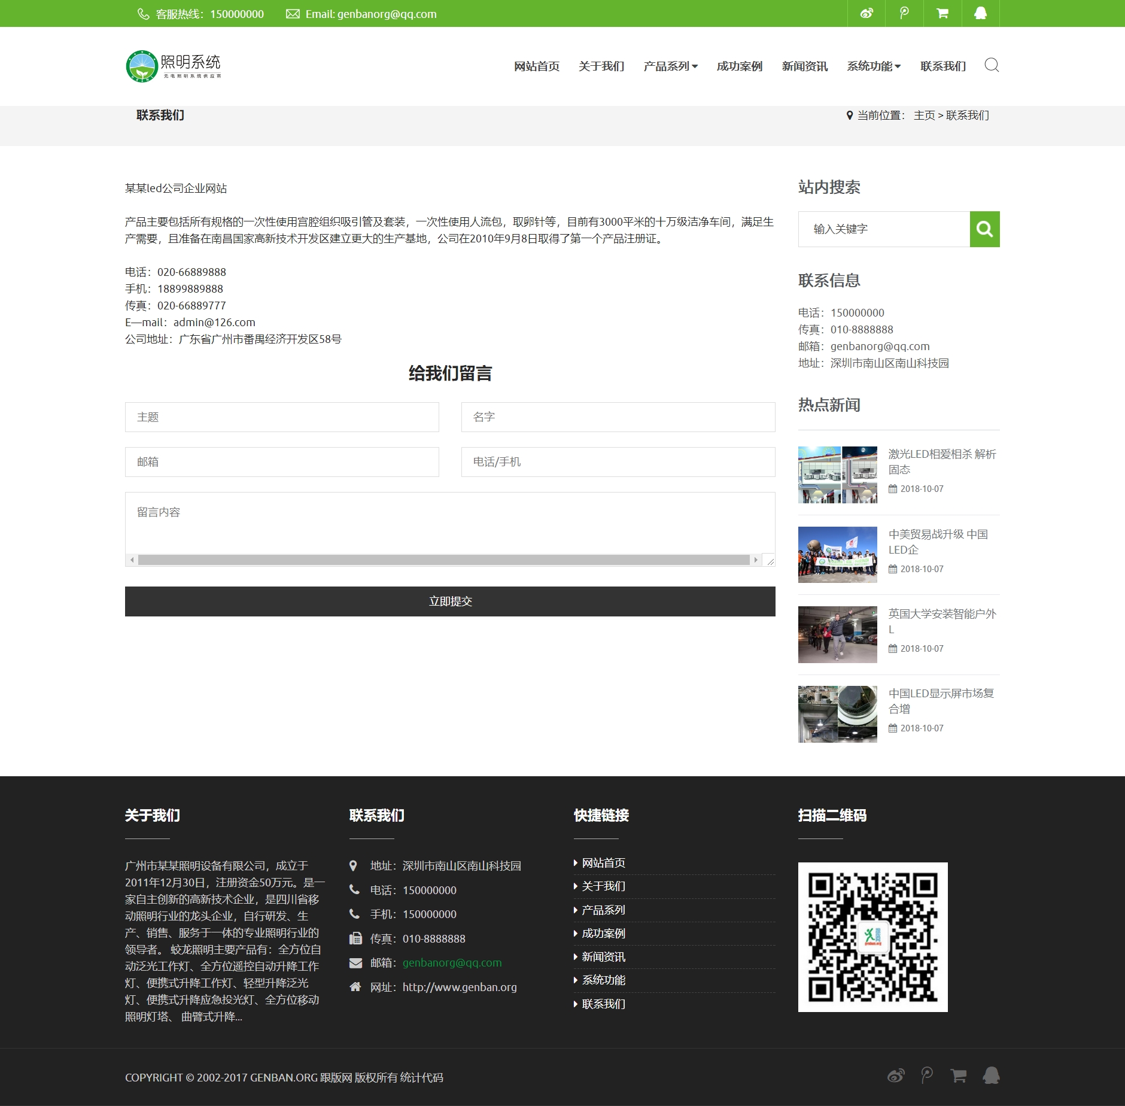Open the genbanorg@qq.com email link in footer

coord(452,962)
